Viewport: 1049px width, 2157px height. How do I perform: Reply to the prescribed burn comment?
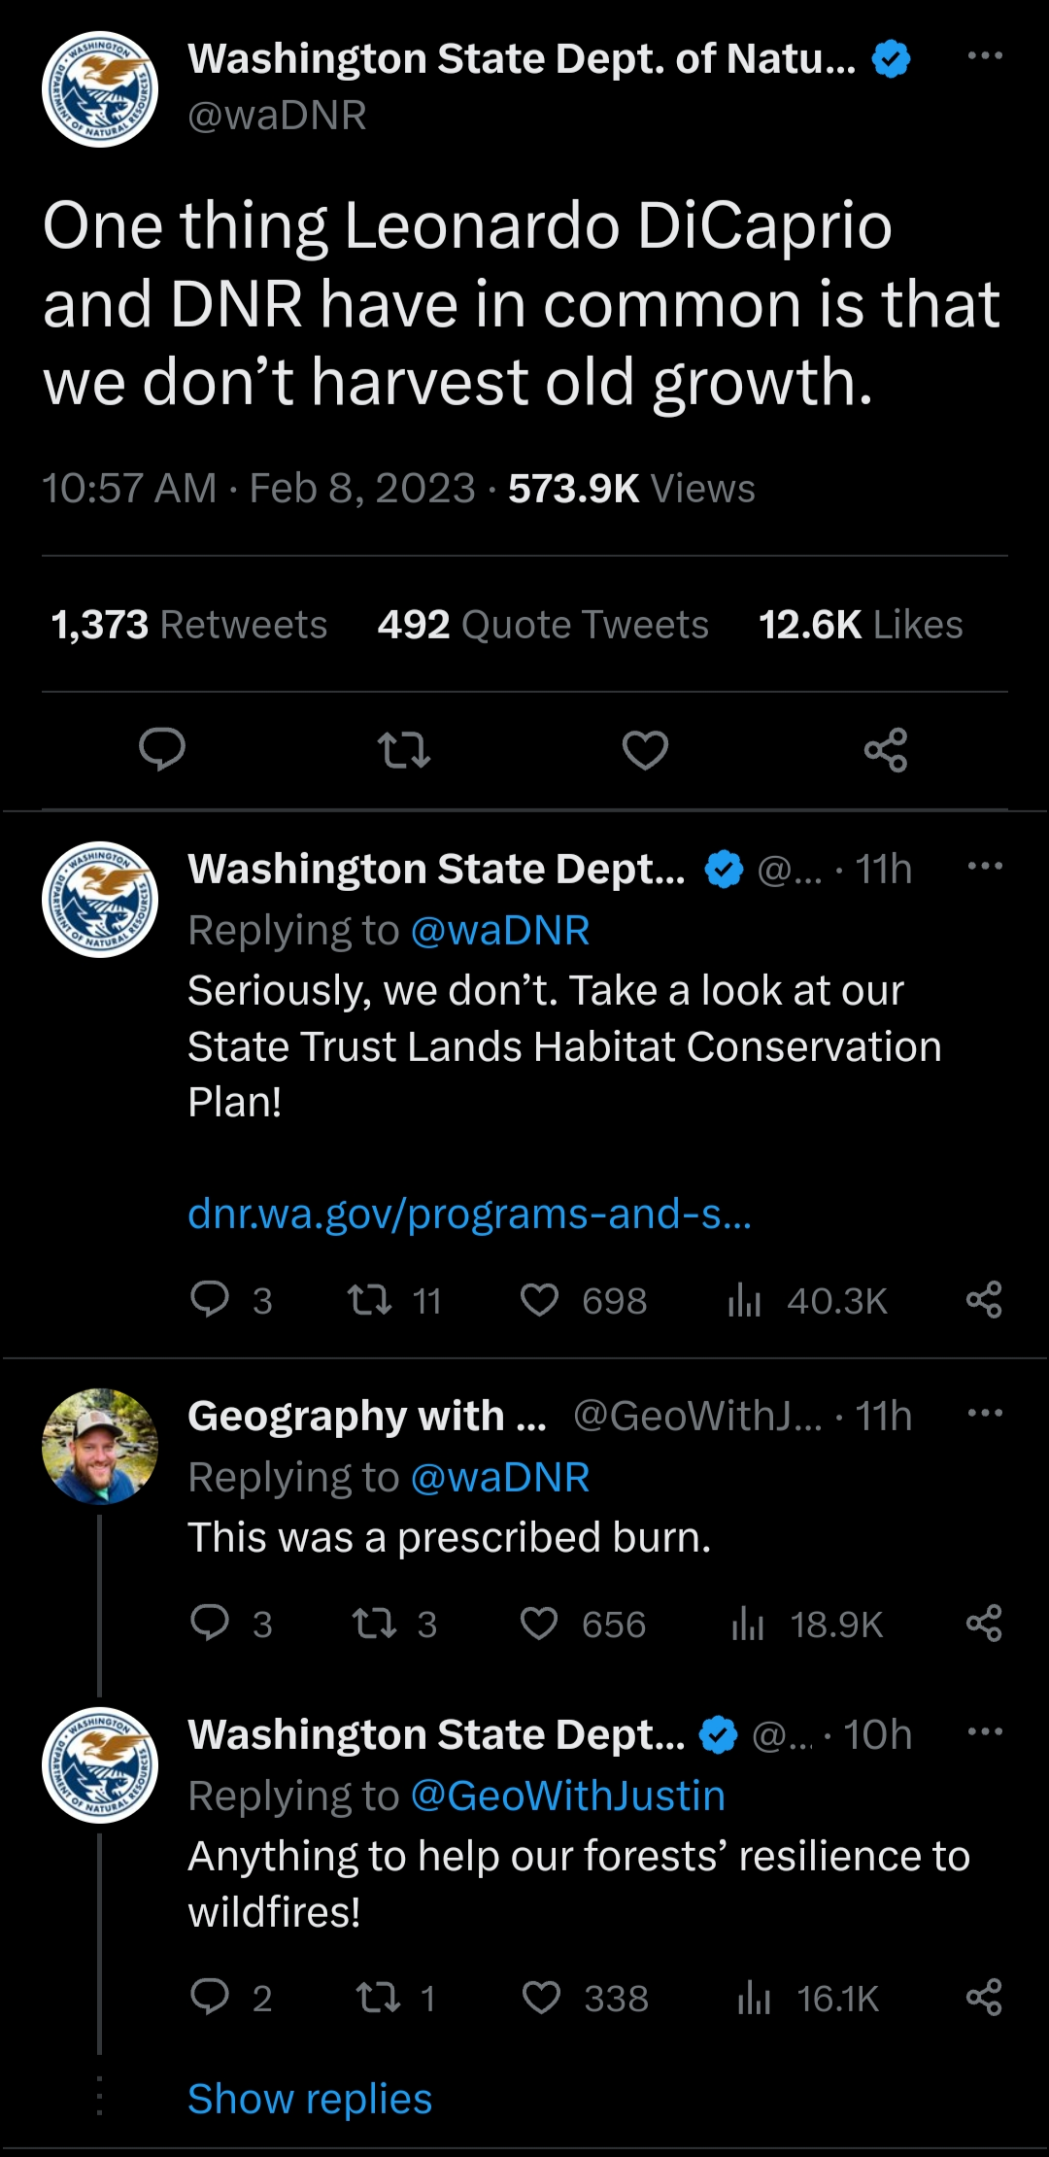pyautogui.click(x=210, y=1624)
